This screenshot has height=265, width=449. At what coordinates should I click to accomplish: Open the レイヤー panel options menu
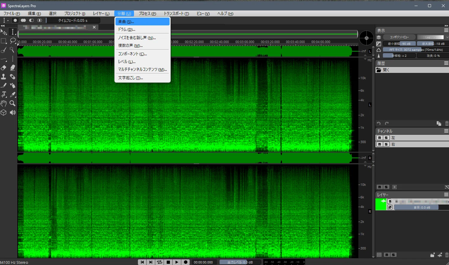(x=446, y=194)
